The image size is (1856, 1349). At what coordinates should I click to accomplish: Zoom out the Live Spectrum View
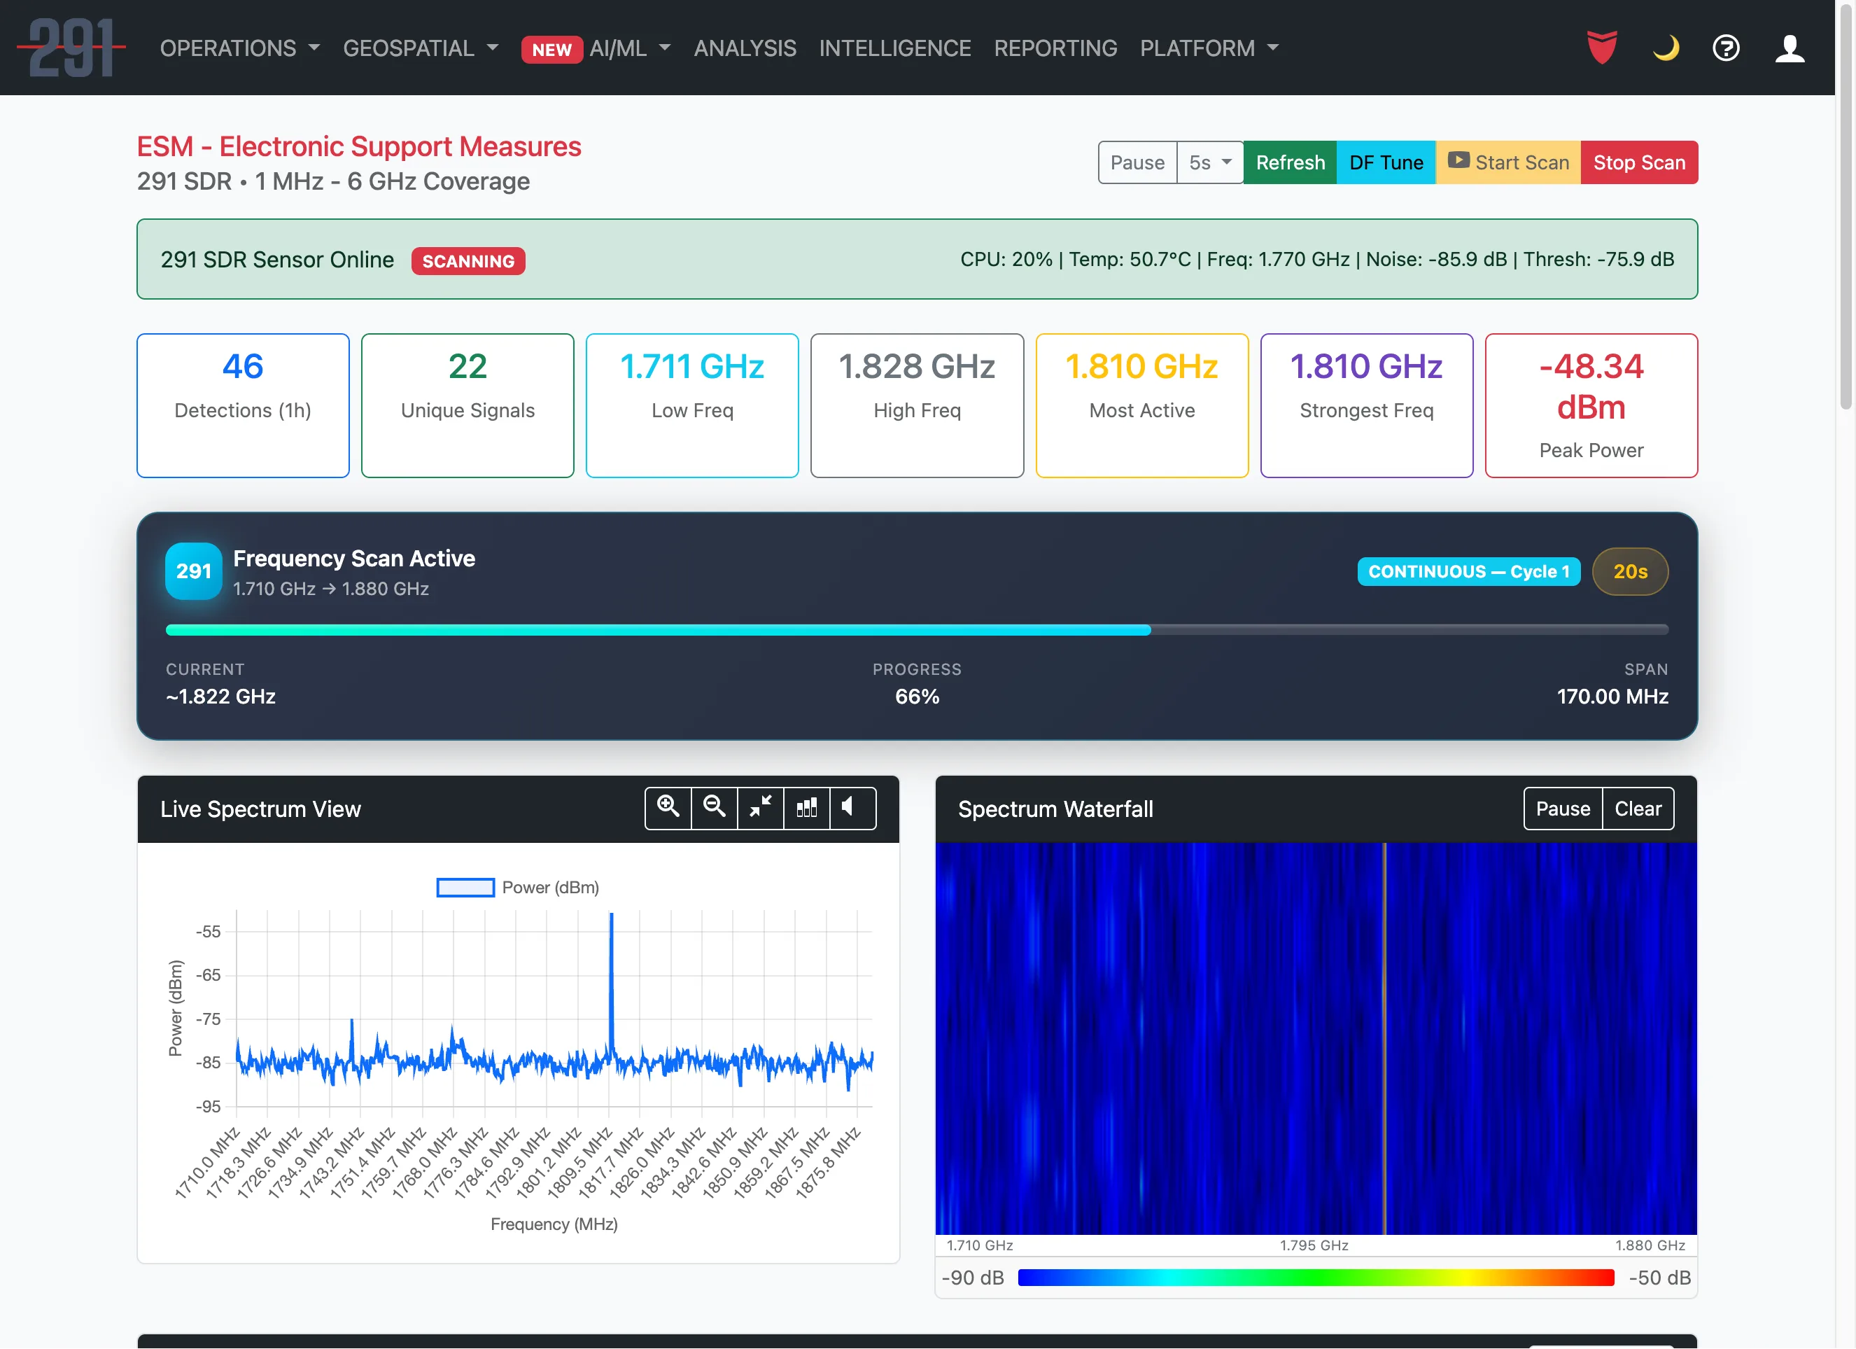pos(715,808)
